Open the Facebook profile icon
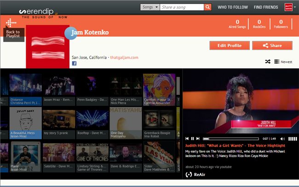299x187 pixels. coord(74,63)
